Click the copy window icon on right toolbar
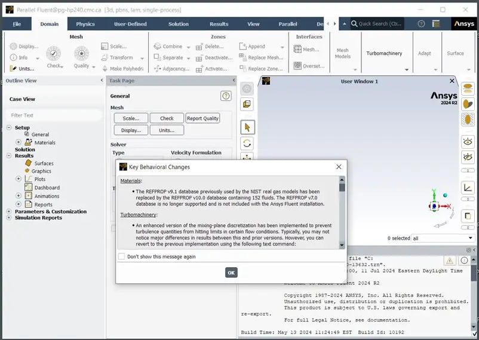The width and height of the screenshot is (479, 340). 468,216
